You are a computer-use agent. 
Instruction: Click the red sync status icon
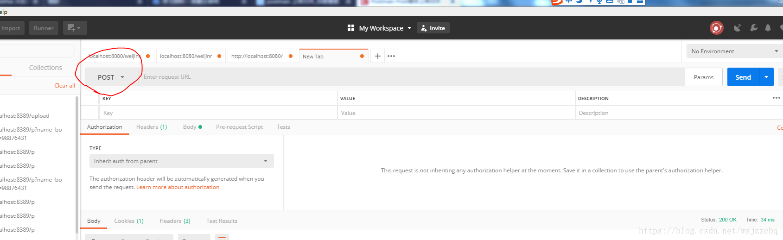[x=717, y=28]
